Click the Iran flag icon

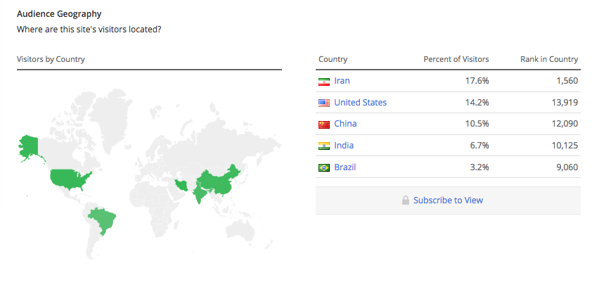pyautogui.click(x=324, y=82)
